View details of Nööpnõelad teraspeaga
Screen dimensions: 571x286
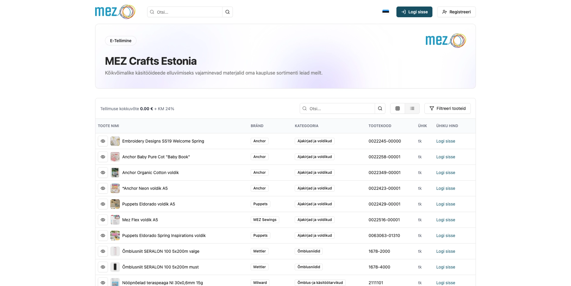click(103, 282)
